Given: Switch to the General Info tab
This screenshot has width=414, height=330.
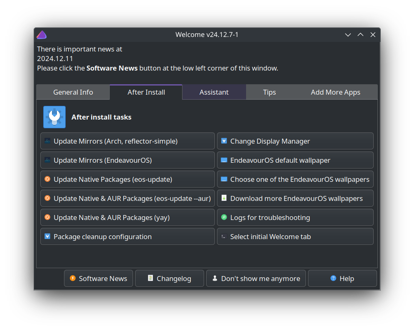Looking at the screenshot, I should click(x=73, y=92).
